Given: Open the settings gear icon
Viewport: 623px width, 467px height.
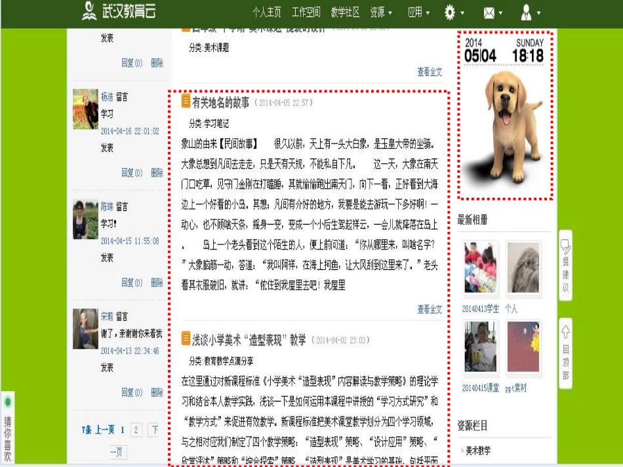Looking at the screenshot, I should (450, 12).
